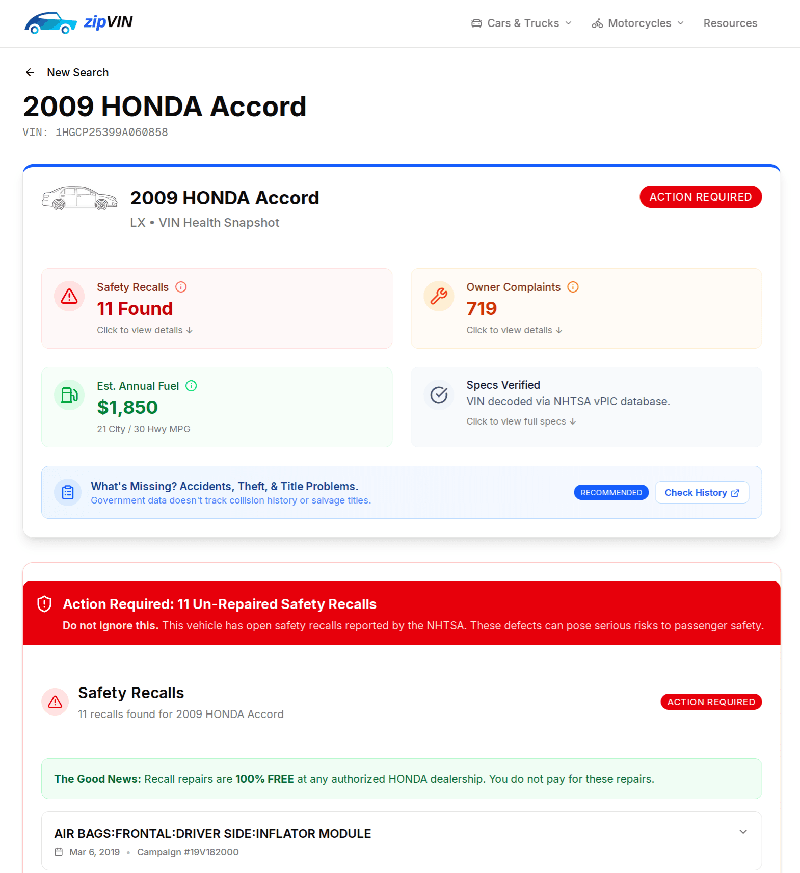This screenshot has width=800, height=873.
Task: Toggle the Safety Recalls info tooltip
Action: (181, 286)
